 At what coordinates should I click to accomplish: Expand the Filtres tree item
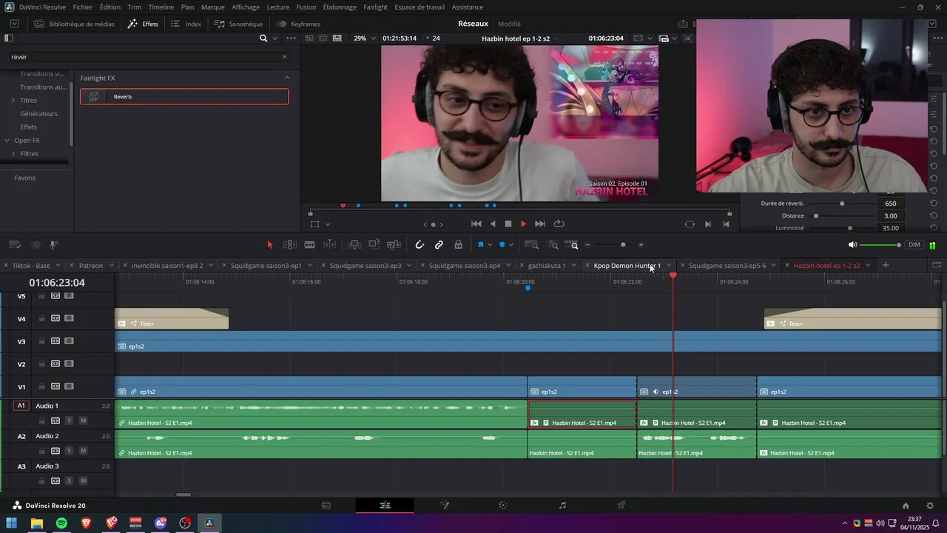coord(13,153)
